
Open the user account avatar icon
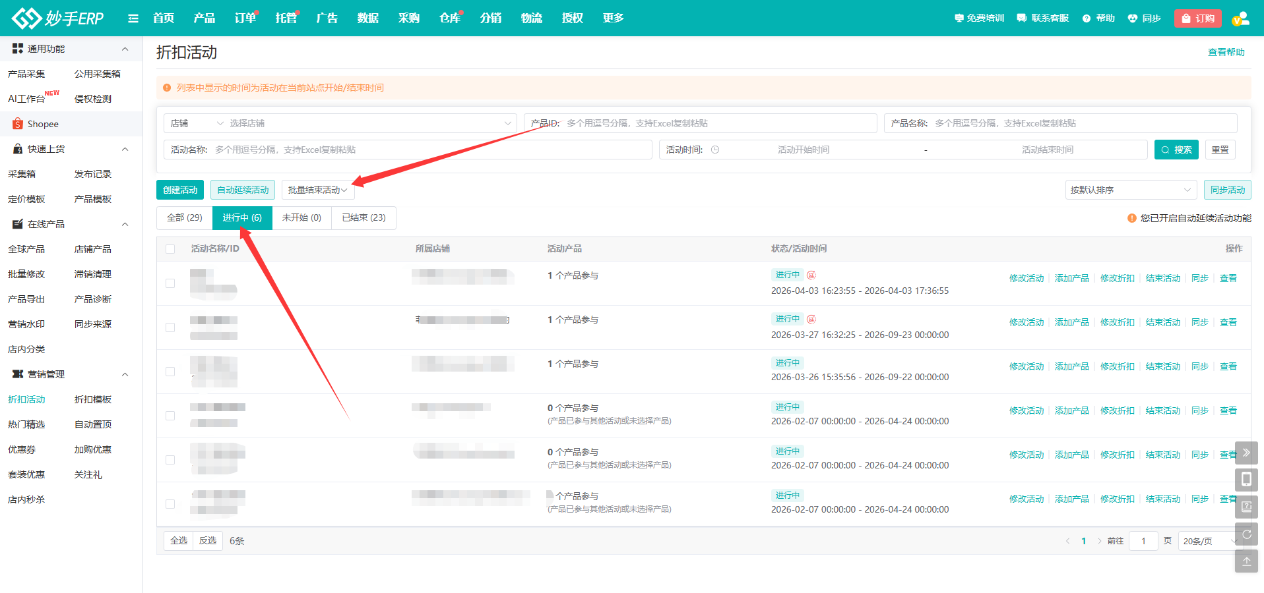1240,18
